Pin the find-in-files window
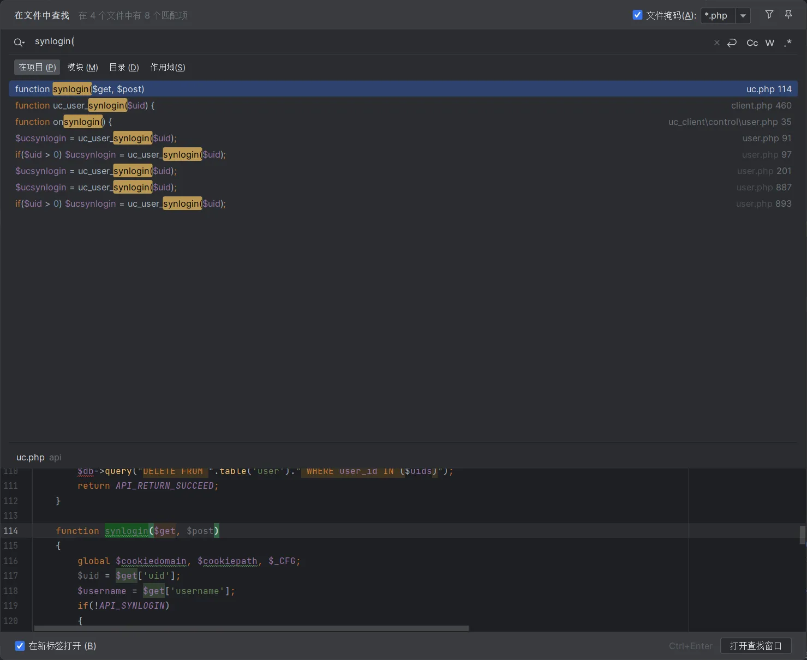 coord(788,15)
